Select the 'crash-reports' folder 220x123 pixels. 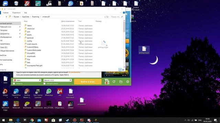coord(32,44)
